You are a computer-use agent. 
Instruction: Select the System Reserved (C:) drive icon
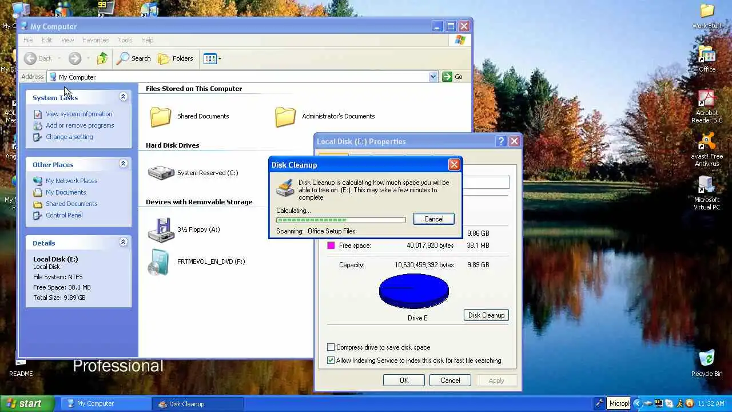[x=161, y=173]
